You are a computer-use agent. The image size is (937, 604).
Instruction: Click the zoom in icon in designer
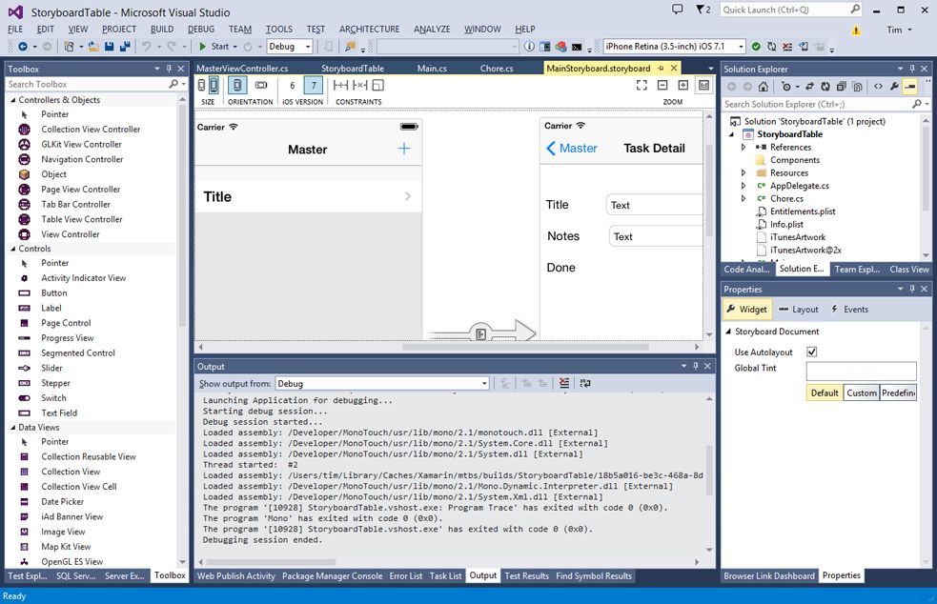(x=683, y=86)
